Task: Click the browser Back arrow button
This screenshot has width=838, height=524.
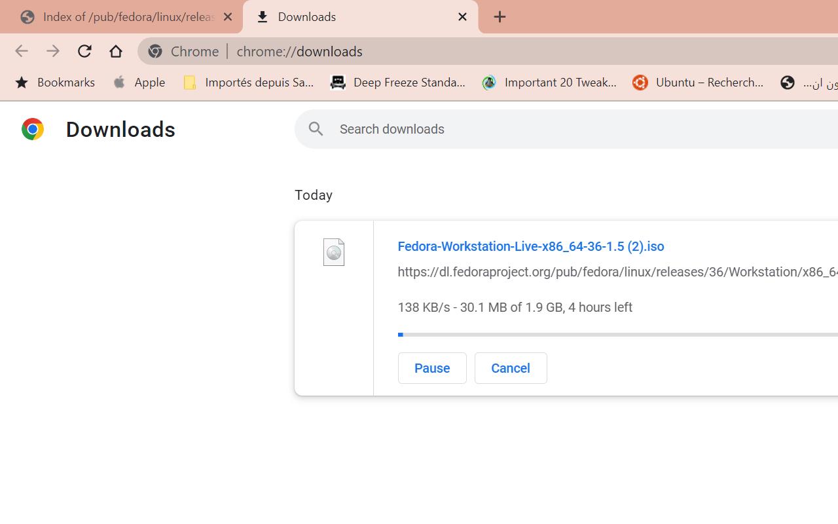Action: 21,51
